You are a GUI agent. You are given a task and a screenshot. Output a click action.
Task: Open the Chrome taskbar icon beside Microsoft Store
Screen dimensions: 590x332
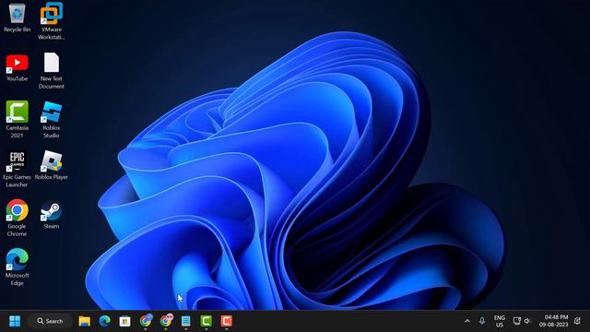coord(146,321)
